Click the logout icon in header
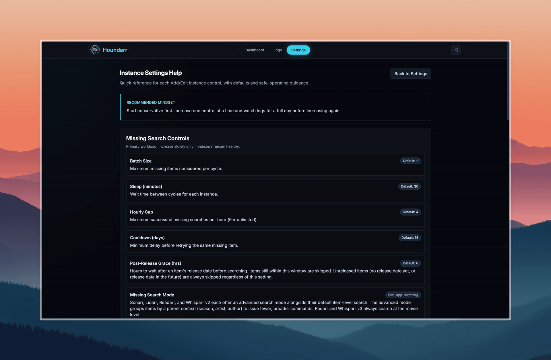551x360 pixels. 455,50
